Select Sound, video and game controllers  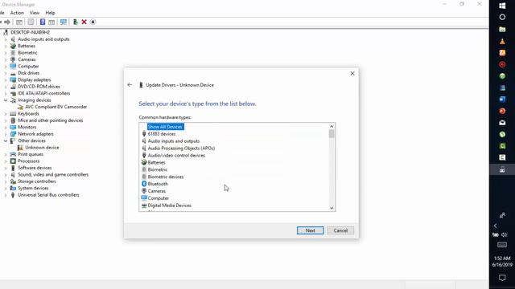click(53, 175)
